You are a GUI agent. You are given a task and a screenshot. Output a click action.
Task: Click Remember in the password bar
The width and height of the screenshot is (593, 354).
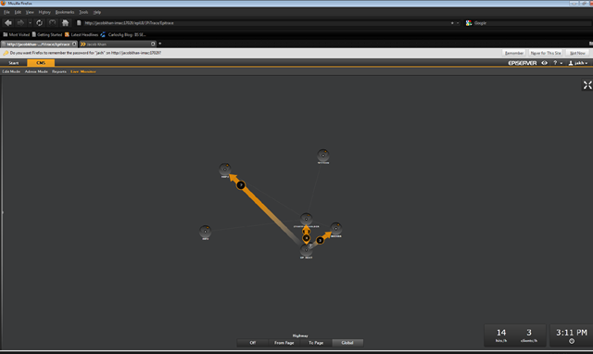pos(514,53)
